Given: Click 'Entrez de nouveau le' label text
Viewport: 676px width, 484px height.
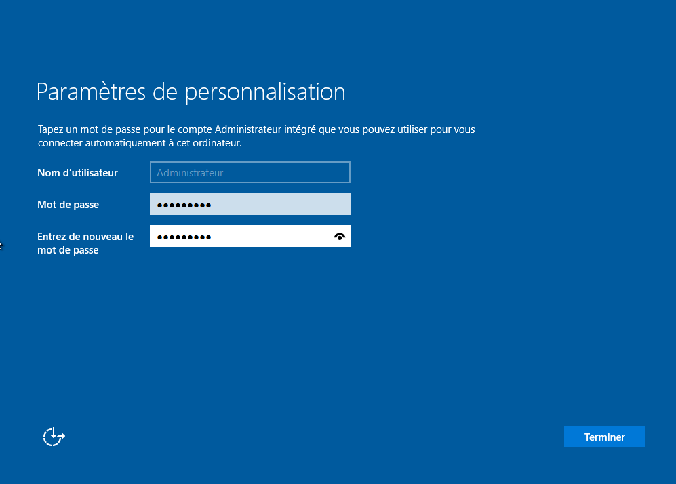Looking at the screenshot, I should 85,237.
